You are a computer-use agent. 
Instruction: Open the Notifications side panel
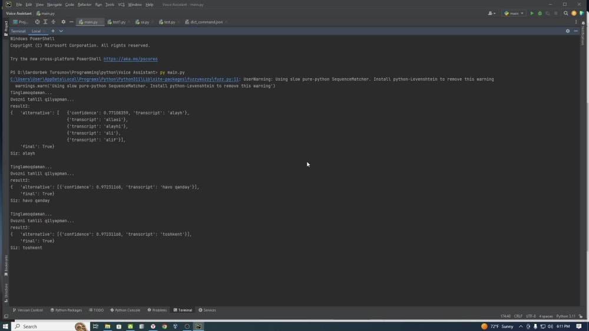coord(583,33)
